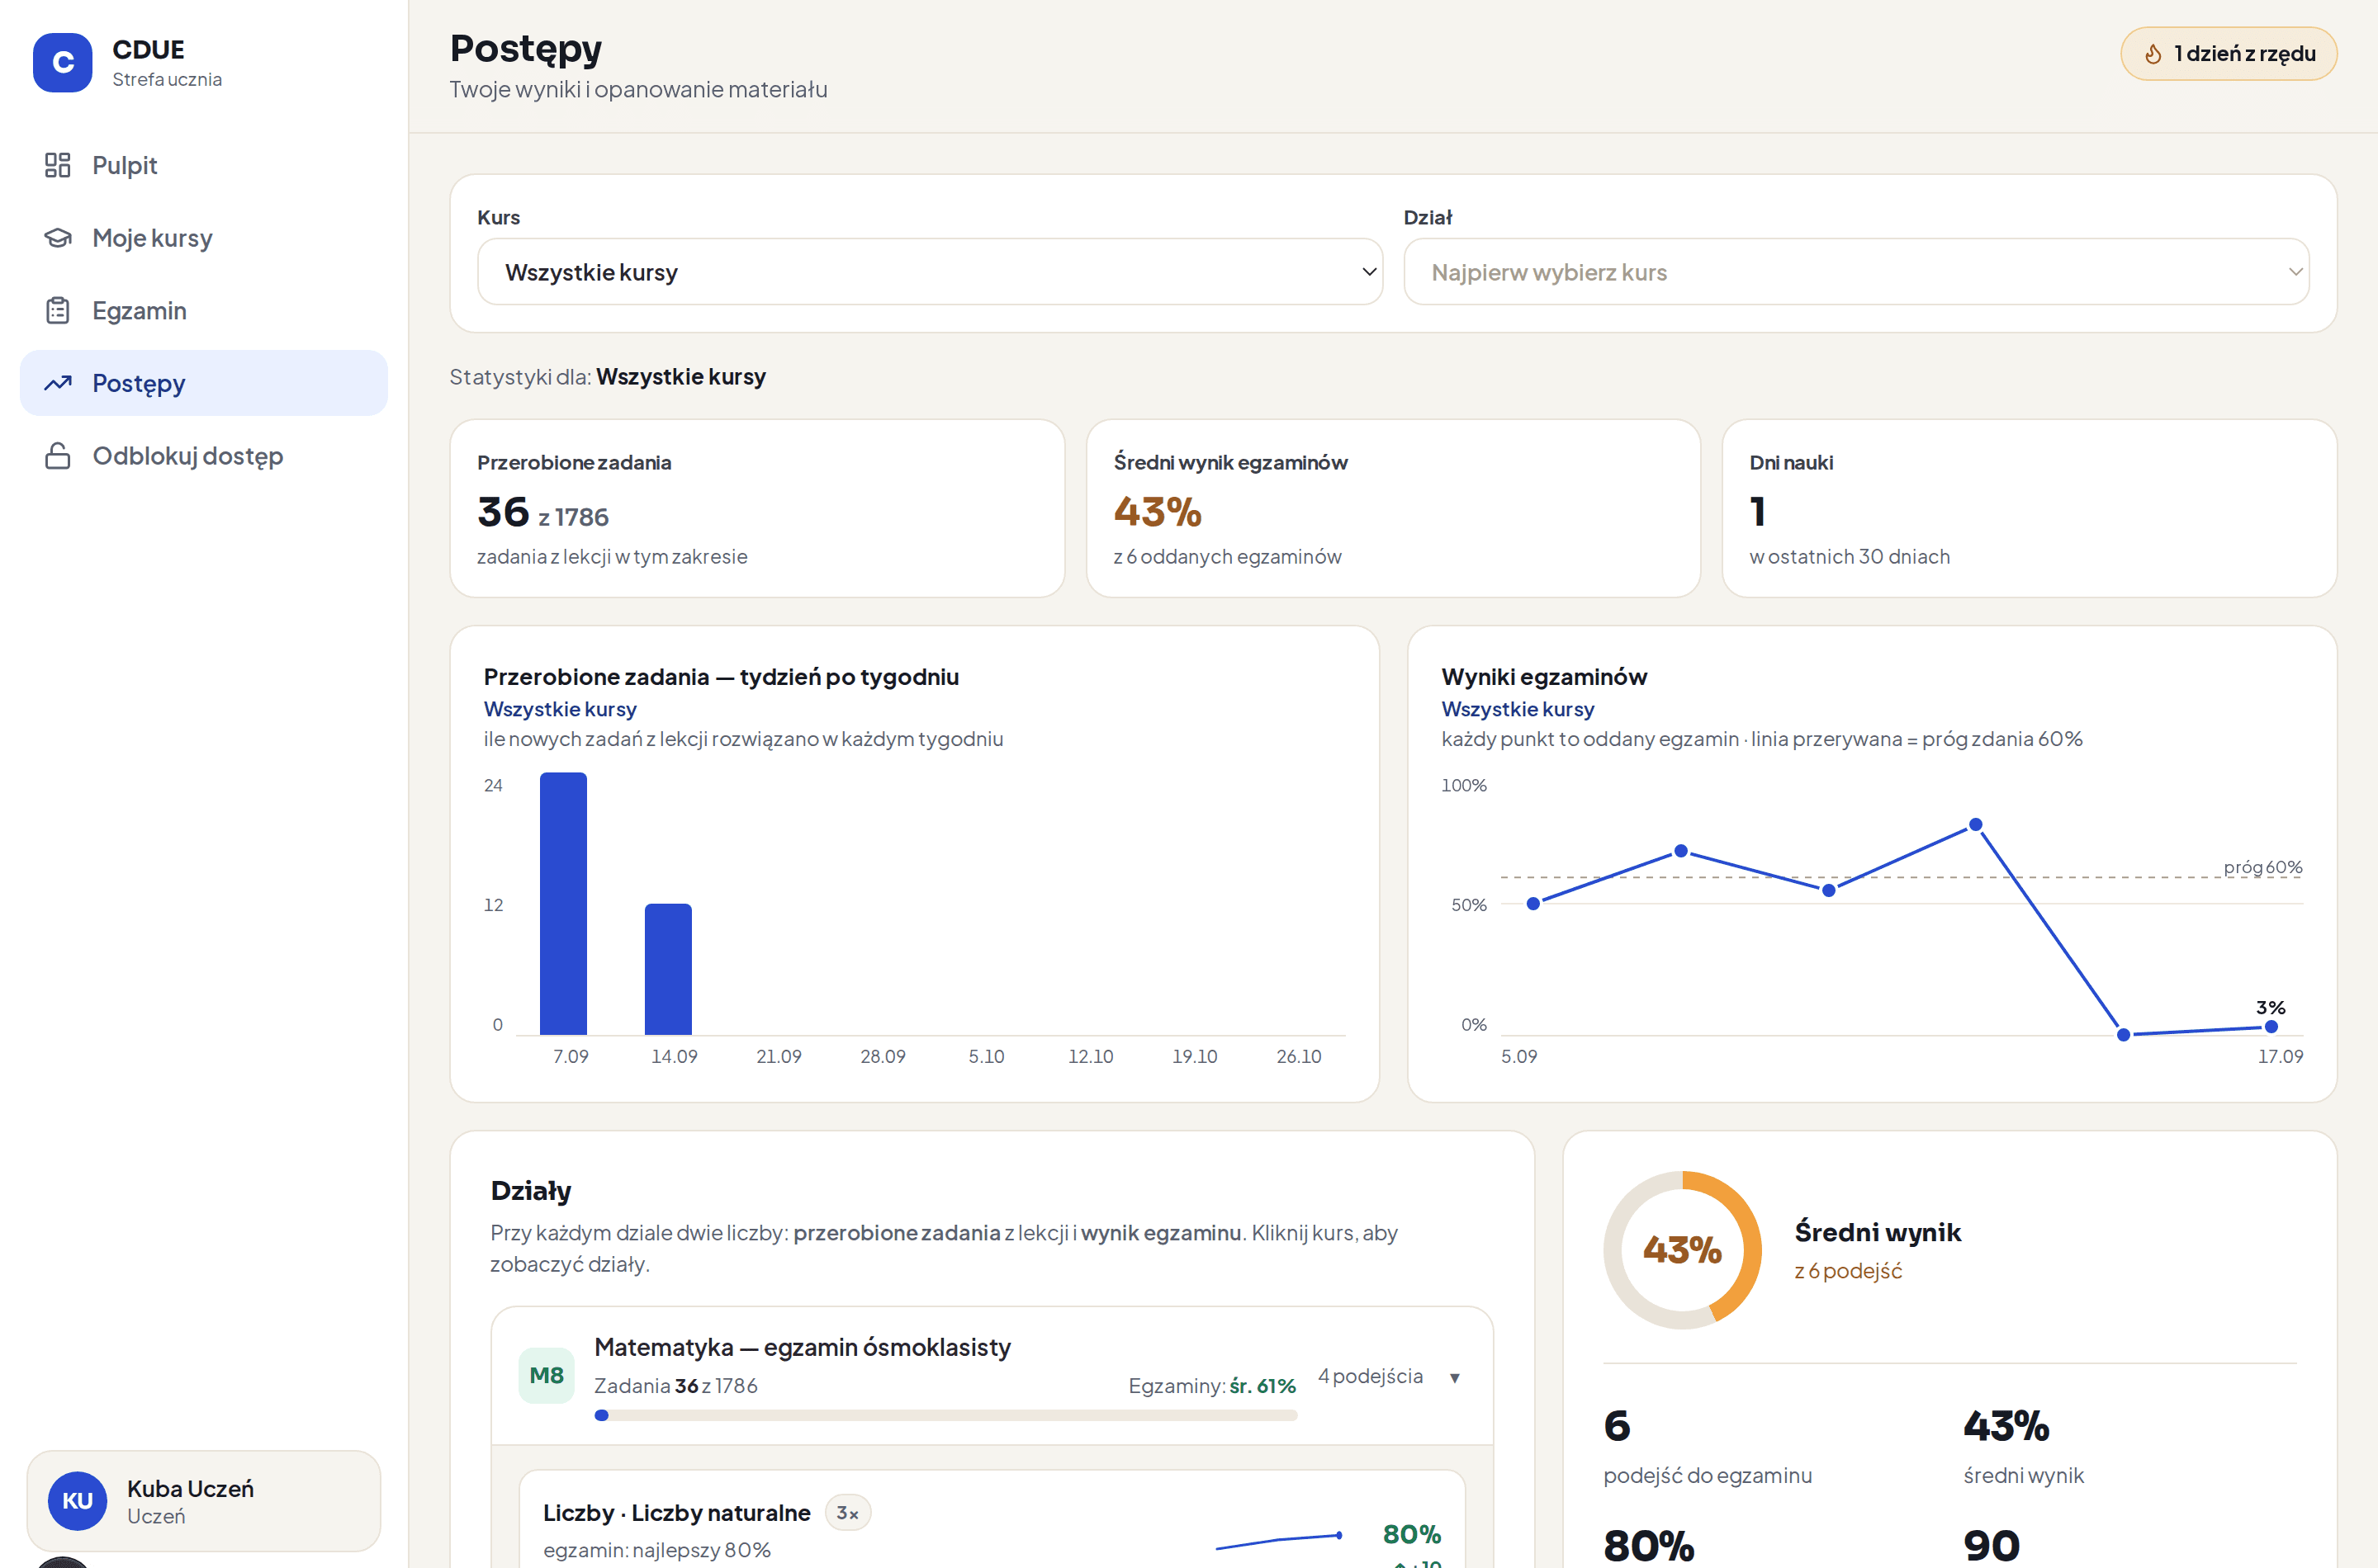Click the Pulpit dashboard grid icon

tap(58, 165)
